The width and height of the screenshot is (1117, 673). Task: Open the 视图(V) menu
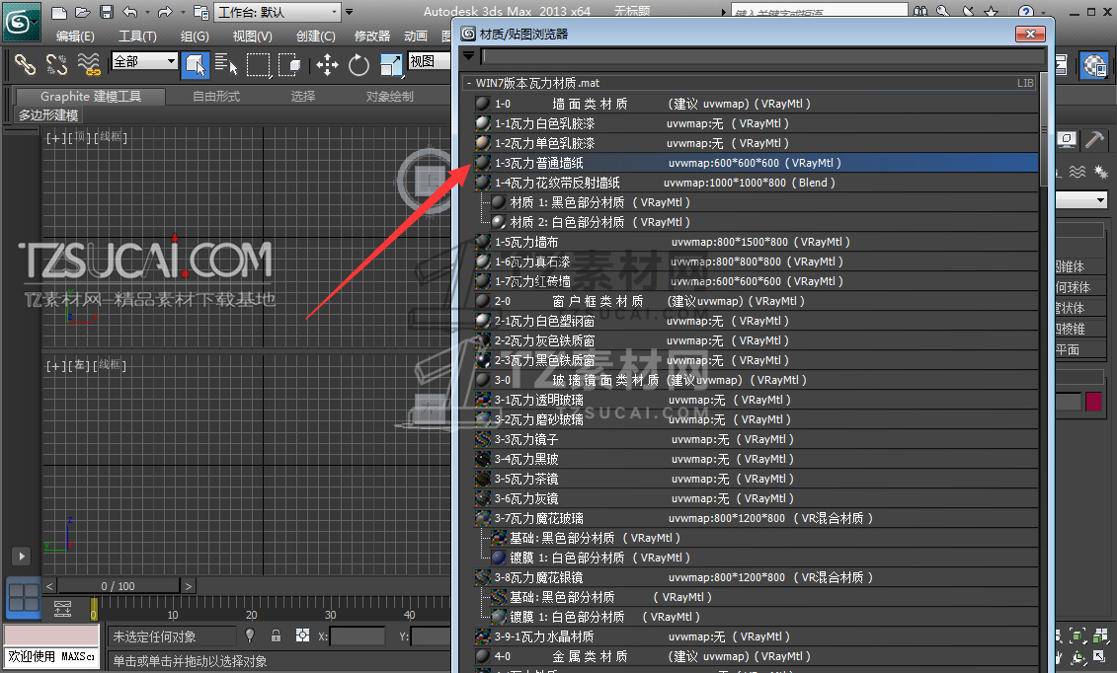click(x=252, y=37)
